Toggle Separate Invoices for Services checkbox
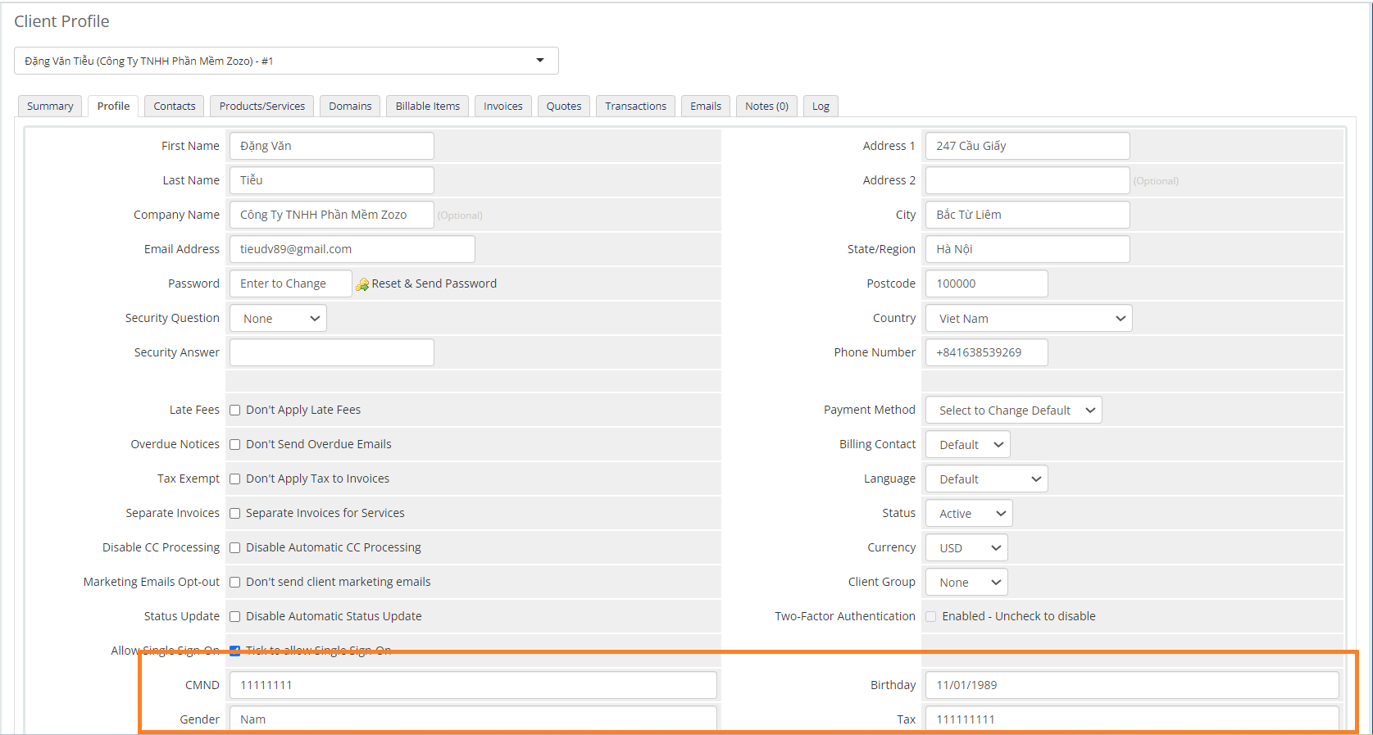 [235, 513]
